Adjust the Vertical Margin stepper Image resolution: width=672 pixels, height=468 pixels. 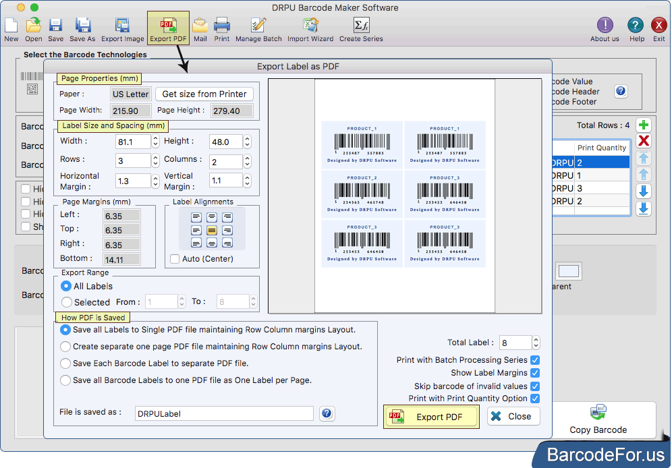pos(248,180)
